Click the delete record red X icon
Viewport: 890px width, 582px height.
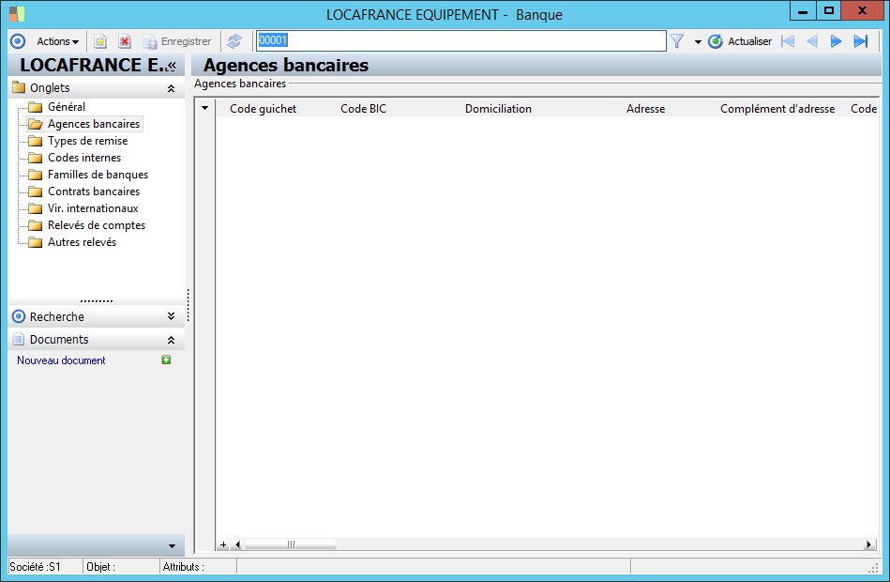[x=125, y=41]
